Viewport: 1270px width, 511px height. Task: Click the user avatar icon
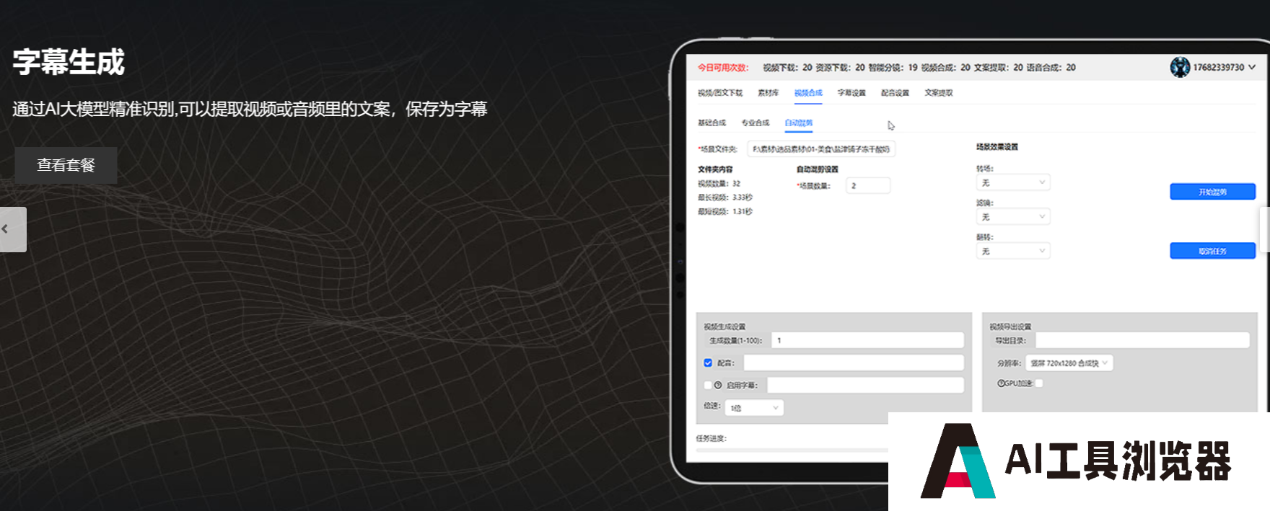(1180, 67)
